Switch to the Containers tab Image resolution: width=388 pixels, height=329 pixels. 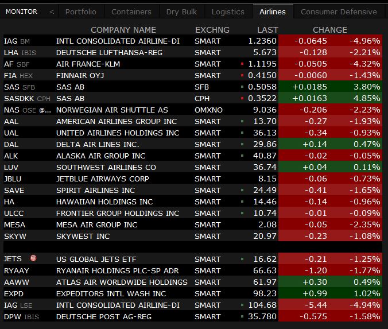pyautogui.click(x=131, y=11)
